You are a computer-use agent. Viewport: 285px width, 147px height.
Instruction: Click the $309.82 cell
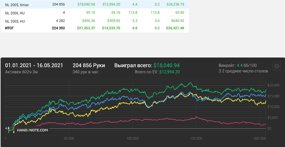point(114,21)
